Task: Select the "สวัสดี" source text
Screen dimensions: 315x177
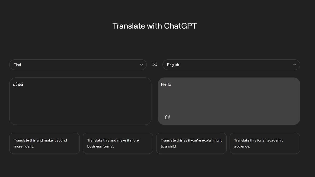Action: pos(18,84)
